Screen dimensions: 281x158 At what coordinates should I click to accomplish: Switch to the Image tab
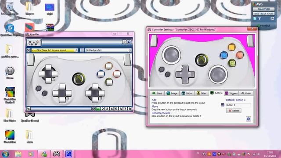[x=172, y=93]
